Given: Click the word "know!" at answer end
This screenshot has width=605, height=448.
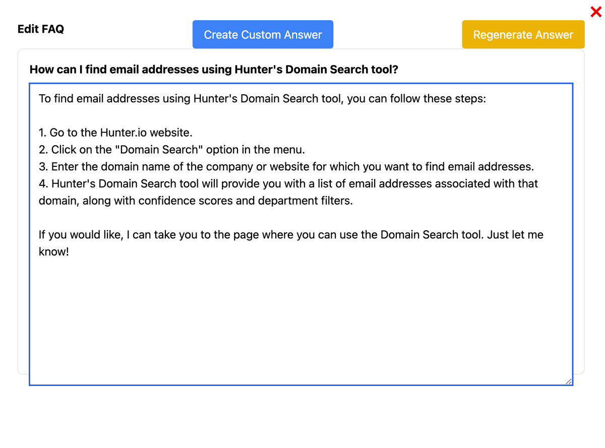Looking at the screenshot, I should (53, 252).
